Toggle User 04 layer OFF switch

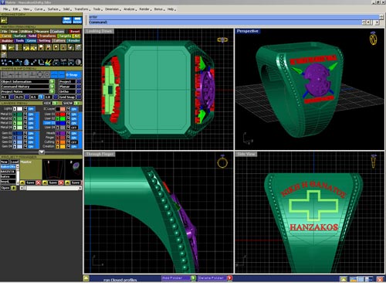tap(74, 128)
